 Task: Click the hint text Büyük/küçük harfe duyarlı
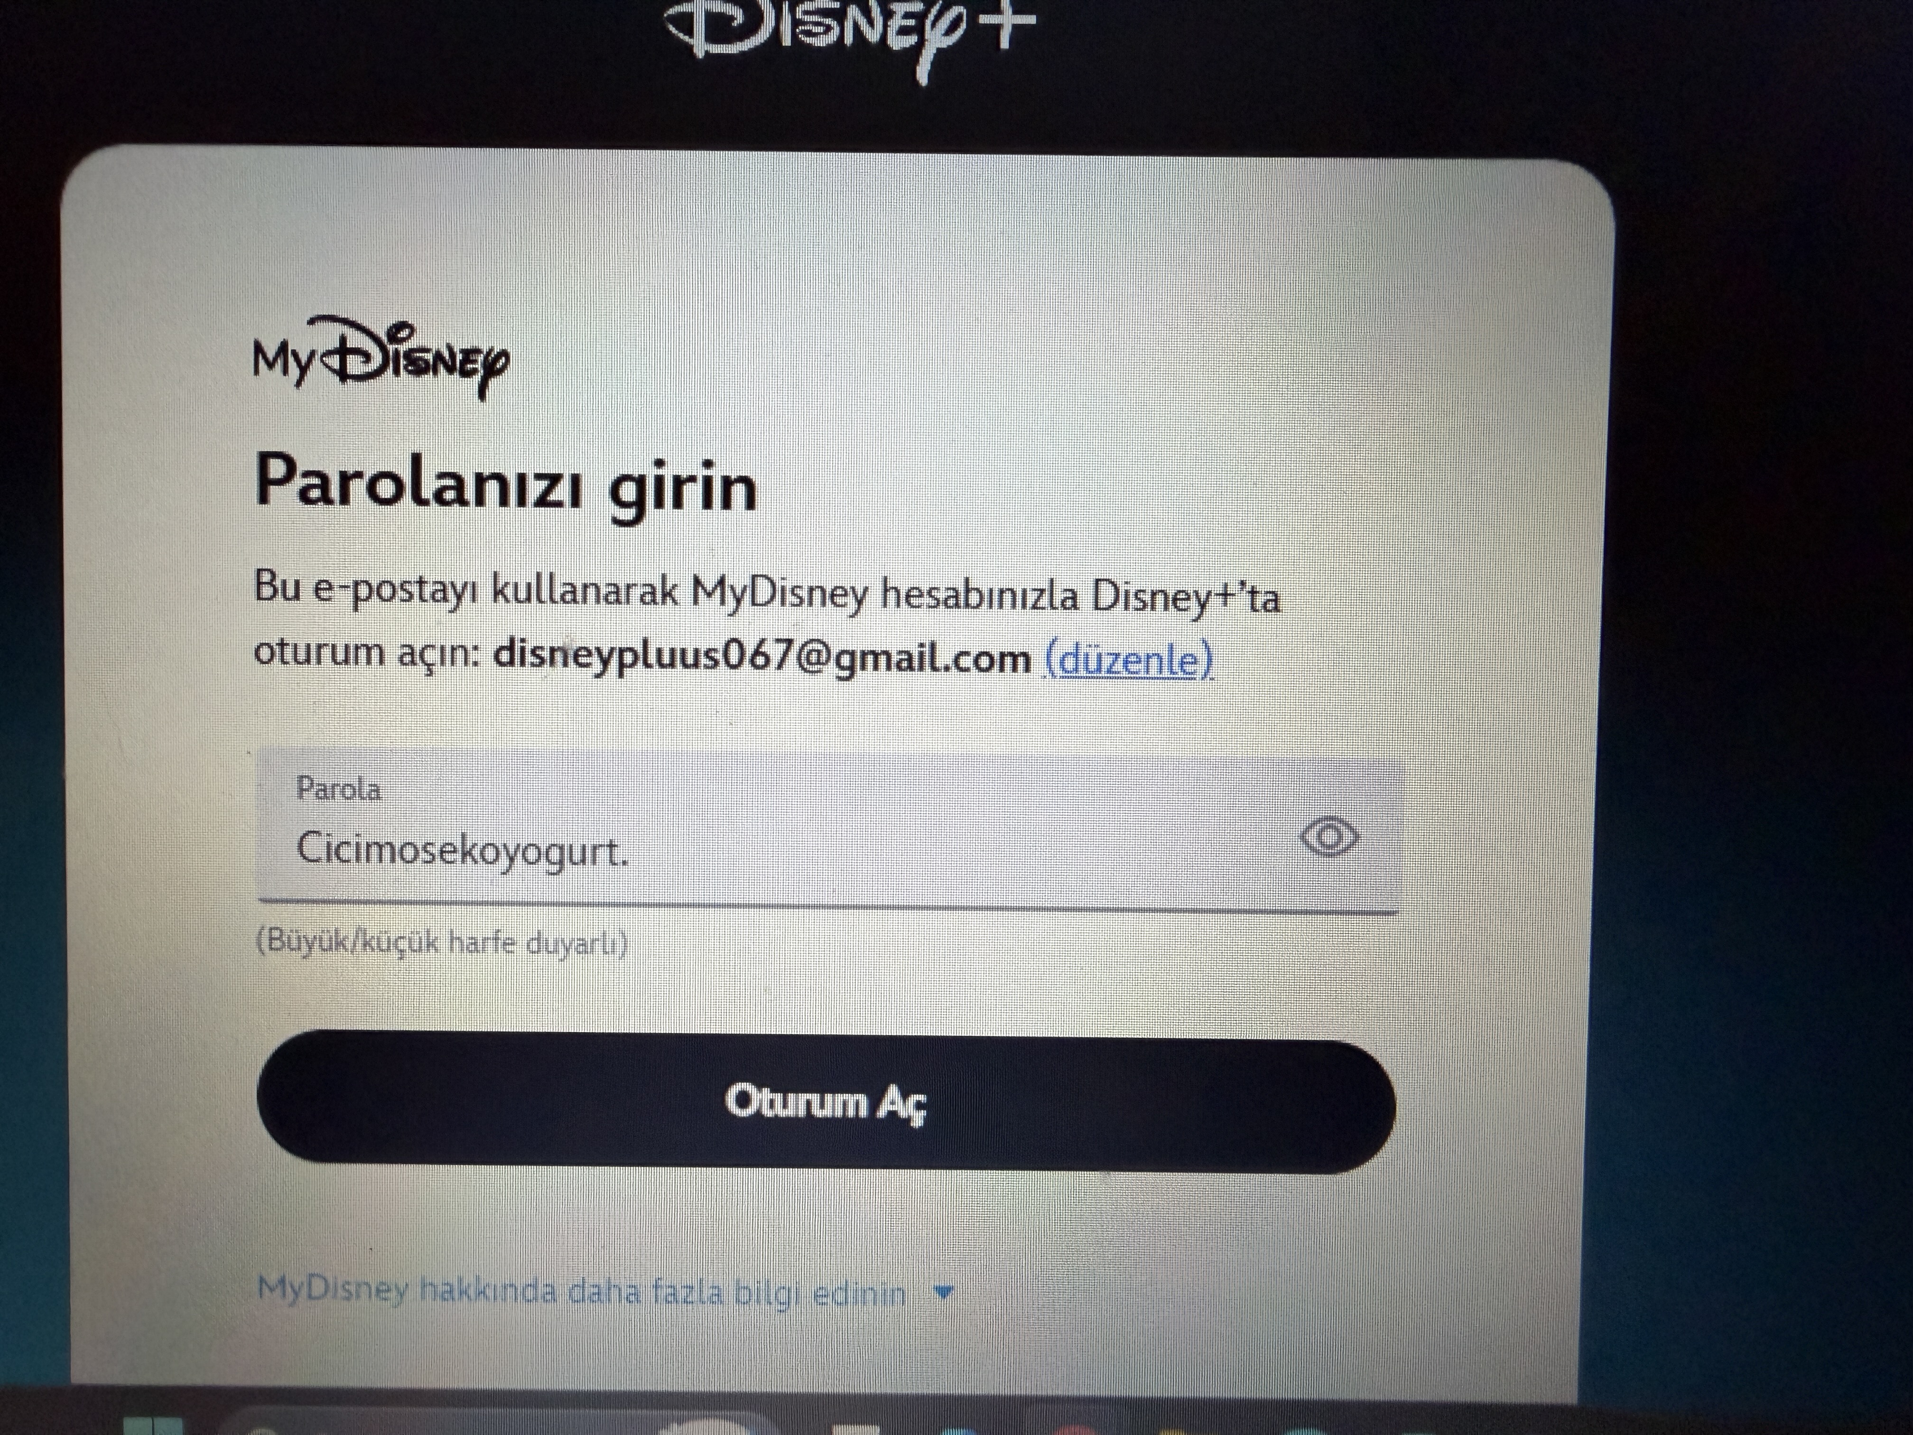442,942
